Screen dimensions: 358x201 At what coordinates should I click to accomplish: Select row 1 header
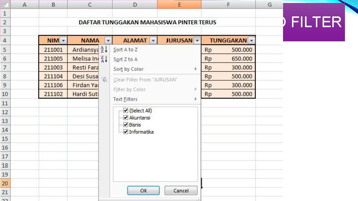point(5,13)
